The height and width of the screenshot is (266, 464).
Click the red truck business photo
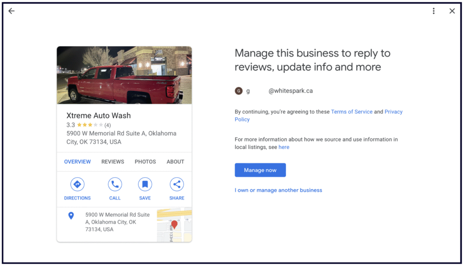coord(124,75)
